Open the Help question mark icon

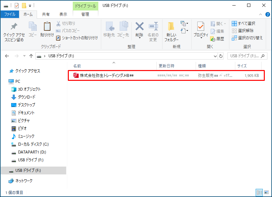pos(268,14)
